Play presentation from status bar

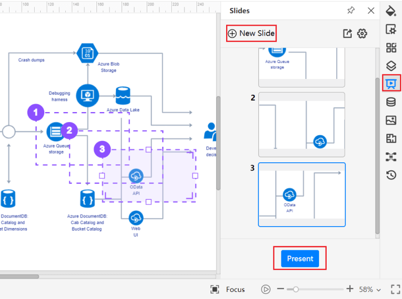[x=266, y=289]
